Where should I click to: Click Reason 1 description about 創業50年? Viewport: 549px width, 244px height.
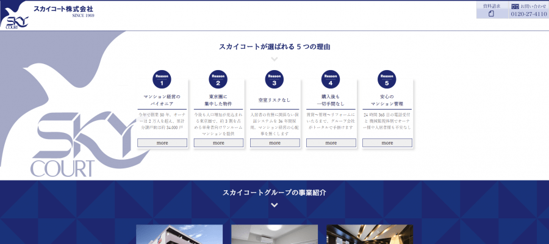(x=162, y=121)
